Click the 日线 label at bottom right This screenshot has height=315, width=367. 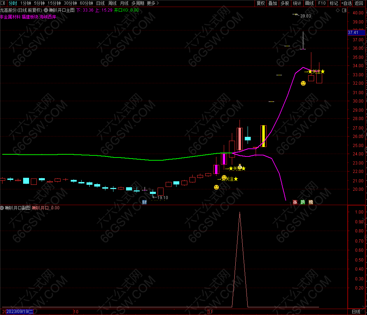(356, 311)
